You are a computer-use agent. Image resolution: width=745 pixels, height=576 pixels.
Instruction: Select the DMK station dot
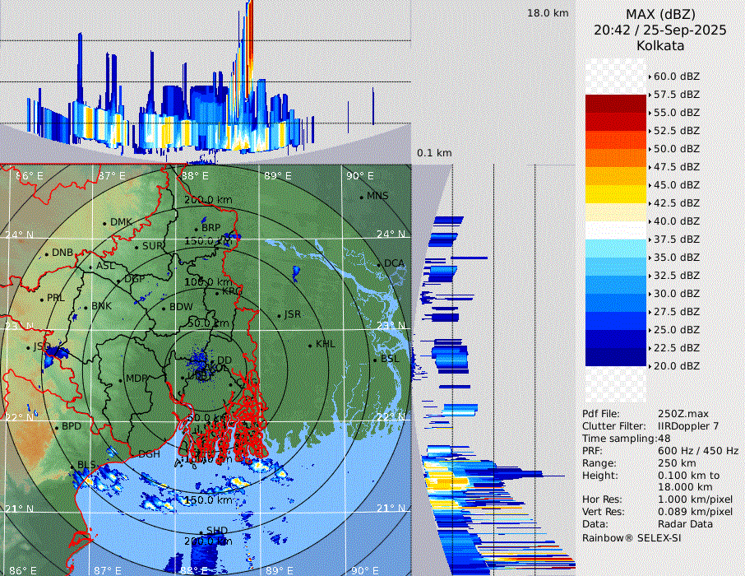105,223
